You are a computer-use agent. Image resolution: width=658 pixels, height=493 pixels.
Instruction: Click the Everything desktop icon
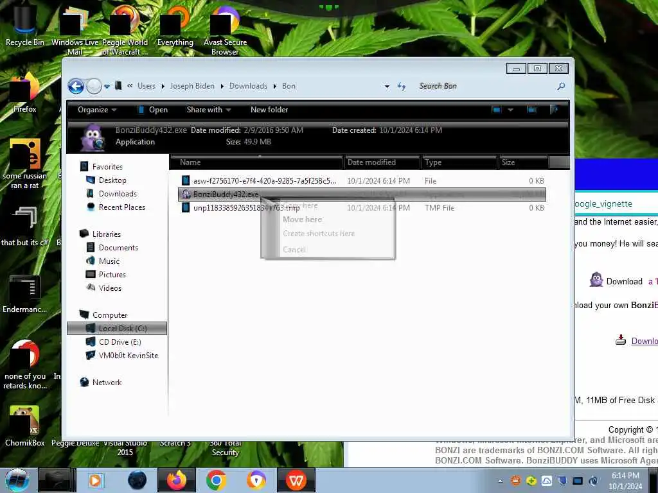175,25
